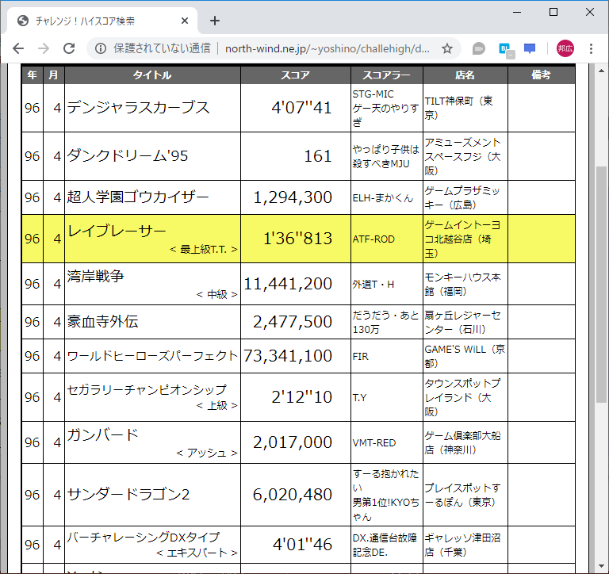The width and height of the screenshot is (609, 574).
Task: Click the タイトル column header
Action: [x=152, y=75]
